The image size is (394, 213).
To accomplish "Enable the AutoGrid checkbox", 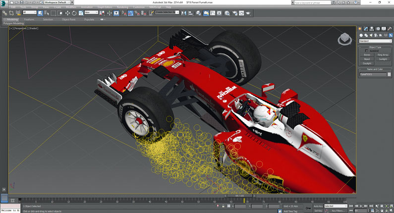I will tap(366, 51).
